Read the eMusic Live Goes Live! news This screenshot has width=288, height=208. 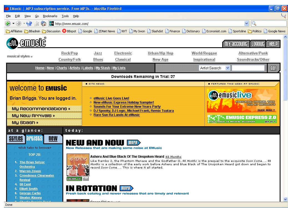pyautogui.click(x=111, y=98)
